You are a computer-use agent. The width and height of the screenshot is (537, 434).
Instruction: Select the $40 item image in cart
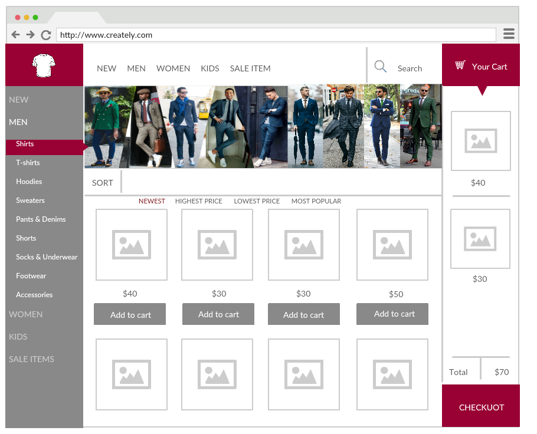pyautogui.click(x=480, y=141)
